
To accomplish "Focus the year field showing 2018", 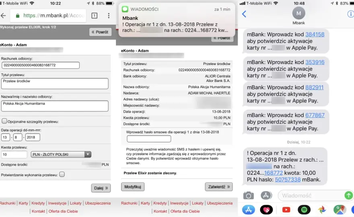I will coord(33,137).
